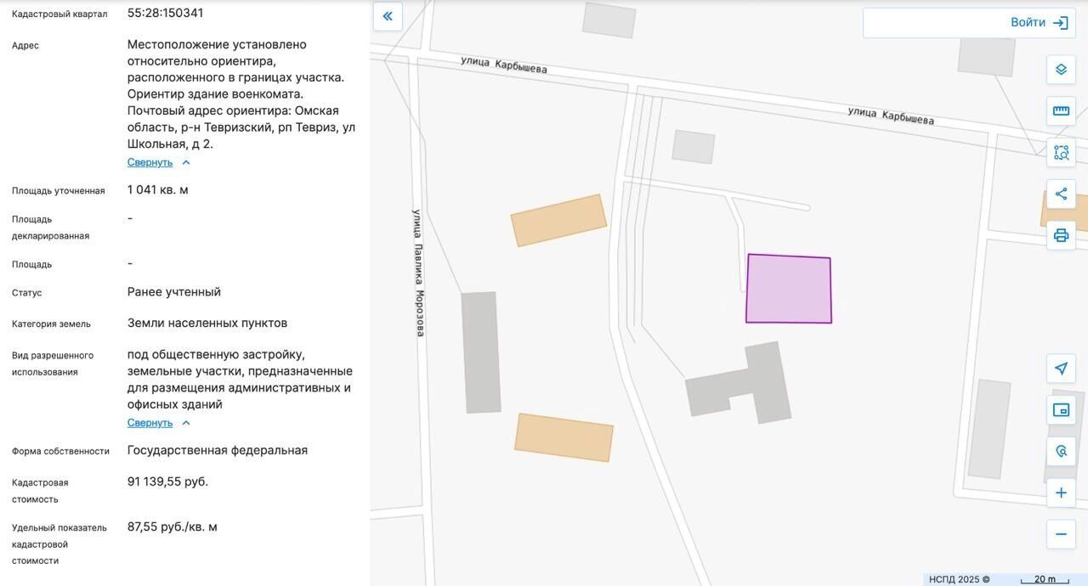
Task: Collapse address text via the Свернуть link
Action: [x=150, y=162]
